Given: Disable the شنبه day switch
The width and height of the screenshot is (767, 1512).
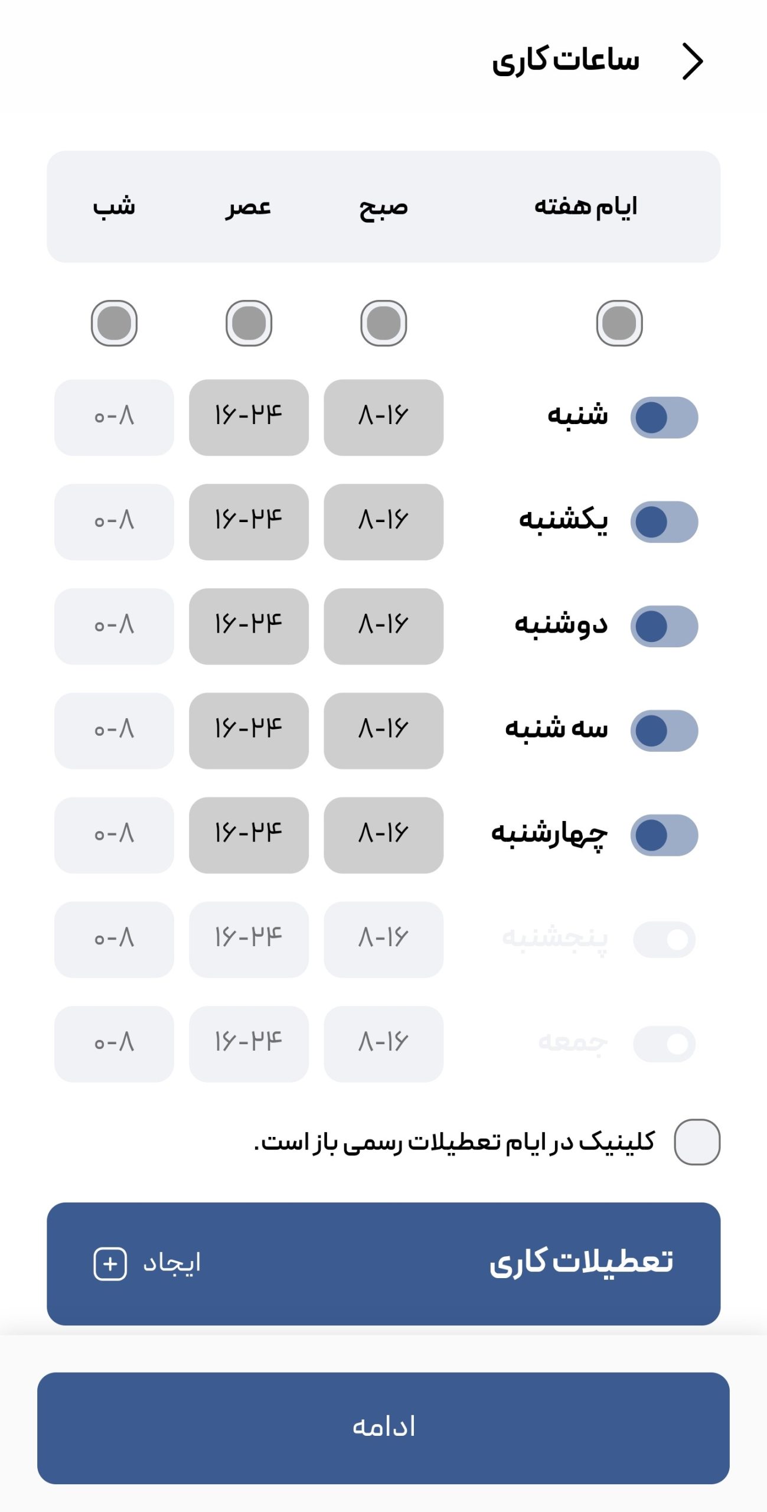Looking at the screenshot, I should pyautogui.click(x=664, y=418).
